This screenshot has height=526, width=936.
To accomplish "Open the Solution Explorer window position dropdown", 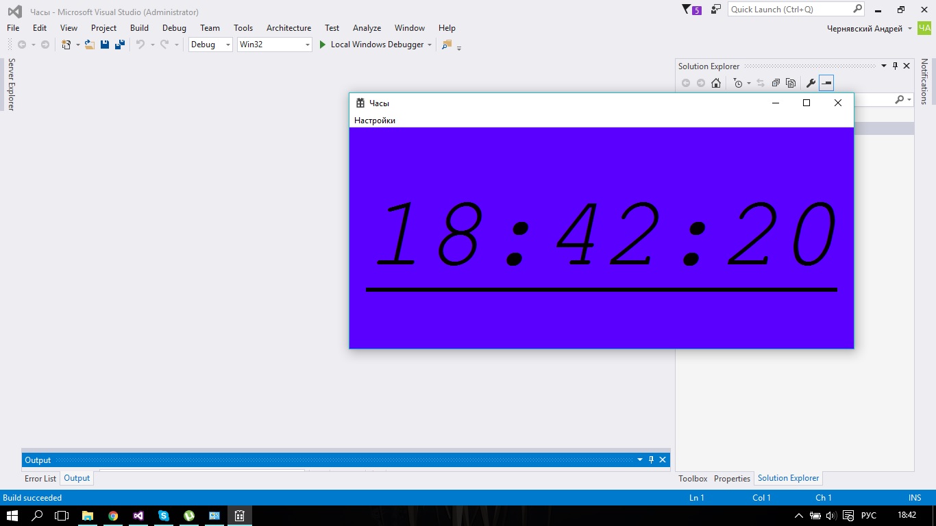I will 884,66.
